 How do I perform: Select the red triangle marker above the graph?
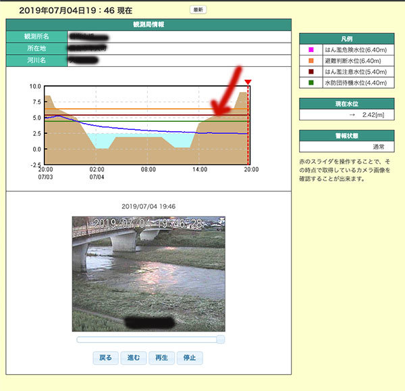pos(248,83)
